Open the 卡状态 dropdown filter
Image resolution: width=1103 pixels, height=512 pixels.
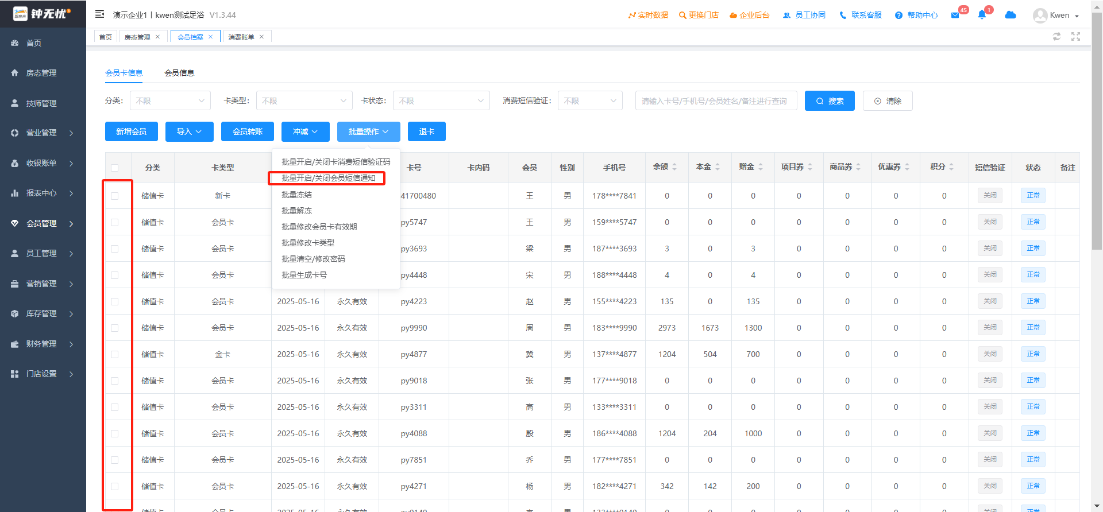[x=441, y=100]
